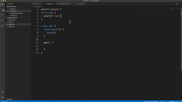Click the minimap code preview

[171, 9]
